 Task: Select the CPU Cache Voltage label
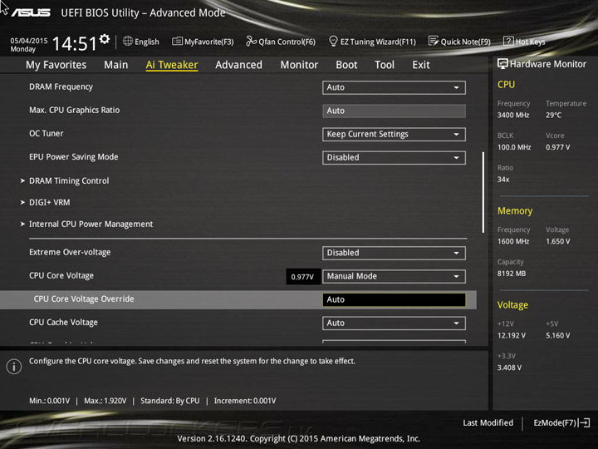pos(63,323)
